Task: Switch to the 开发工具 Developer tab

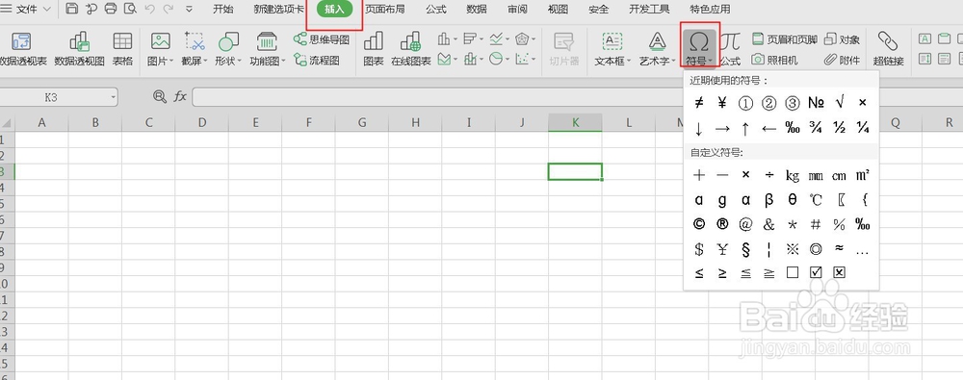Action: [650, 10]
